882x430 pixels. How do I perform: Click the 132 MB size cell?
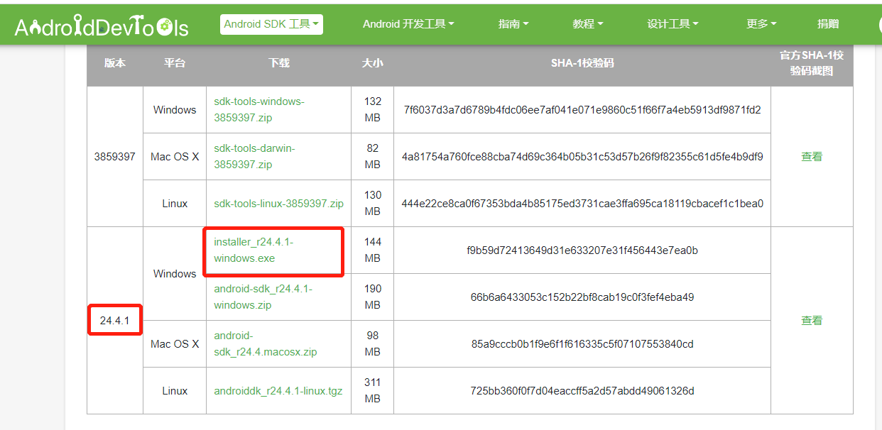pyautogui.click(x=373, y=110)
